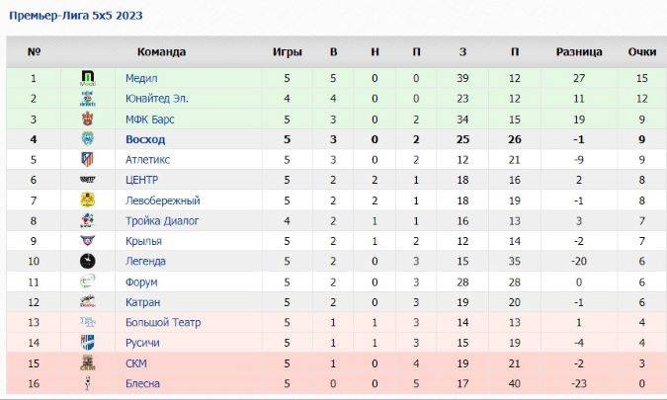Click the Медил team logo icon
The image size is (667, 400).
pos(87,78)
